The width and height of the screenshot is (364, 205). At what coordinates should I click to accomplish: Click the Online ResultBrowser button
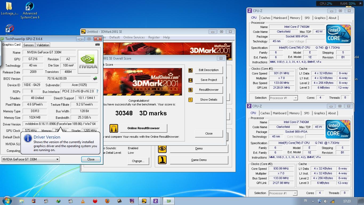(143, 128)
